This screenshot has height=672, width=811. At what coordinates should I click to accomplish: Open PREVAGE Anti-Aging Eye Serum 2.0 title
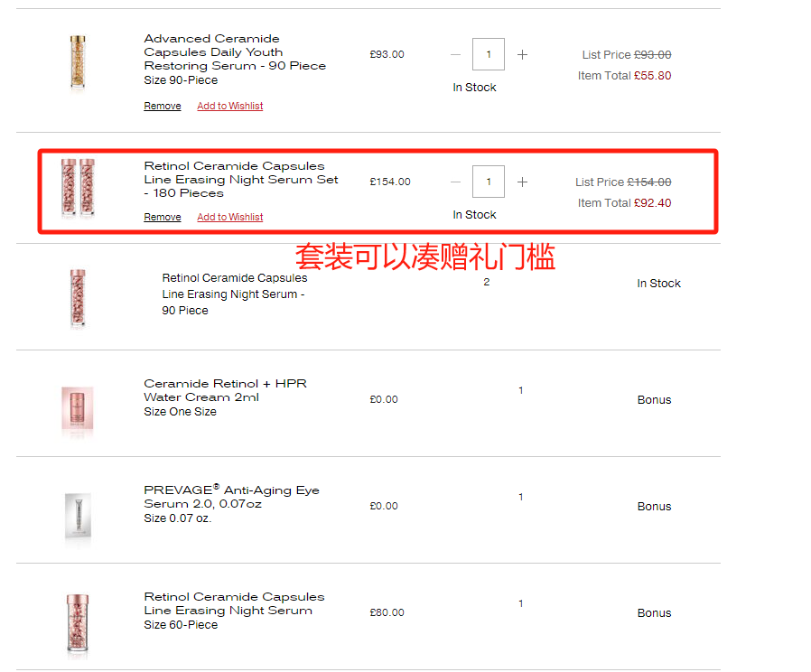(231, 497)
